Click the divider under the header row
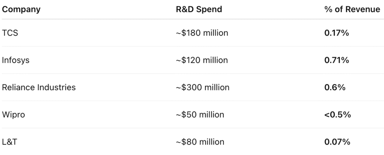The width and height of the screenshot is (384, 155). [192, 19]
